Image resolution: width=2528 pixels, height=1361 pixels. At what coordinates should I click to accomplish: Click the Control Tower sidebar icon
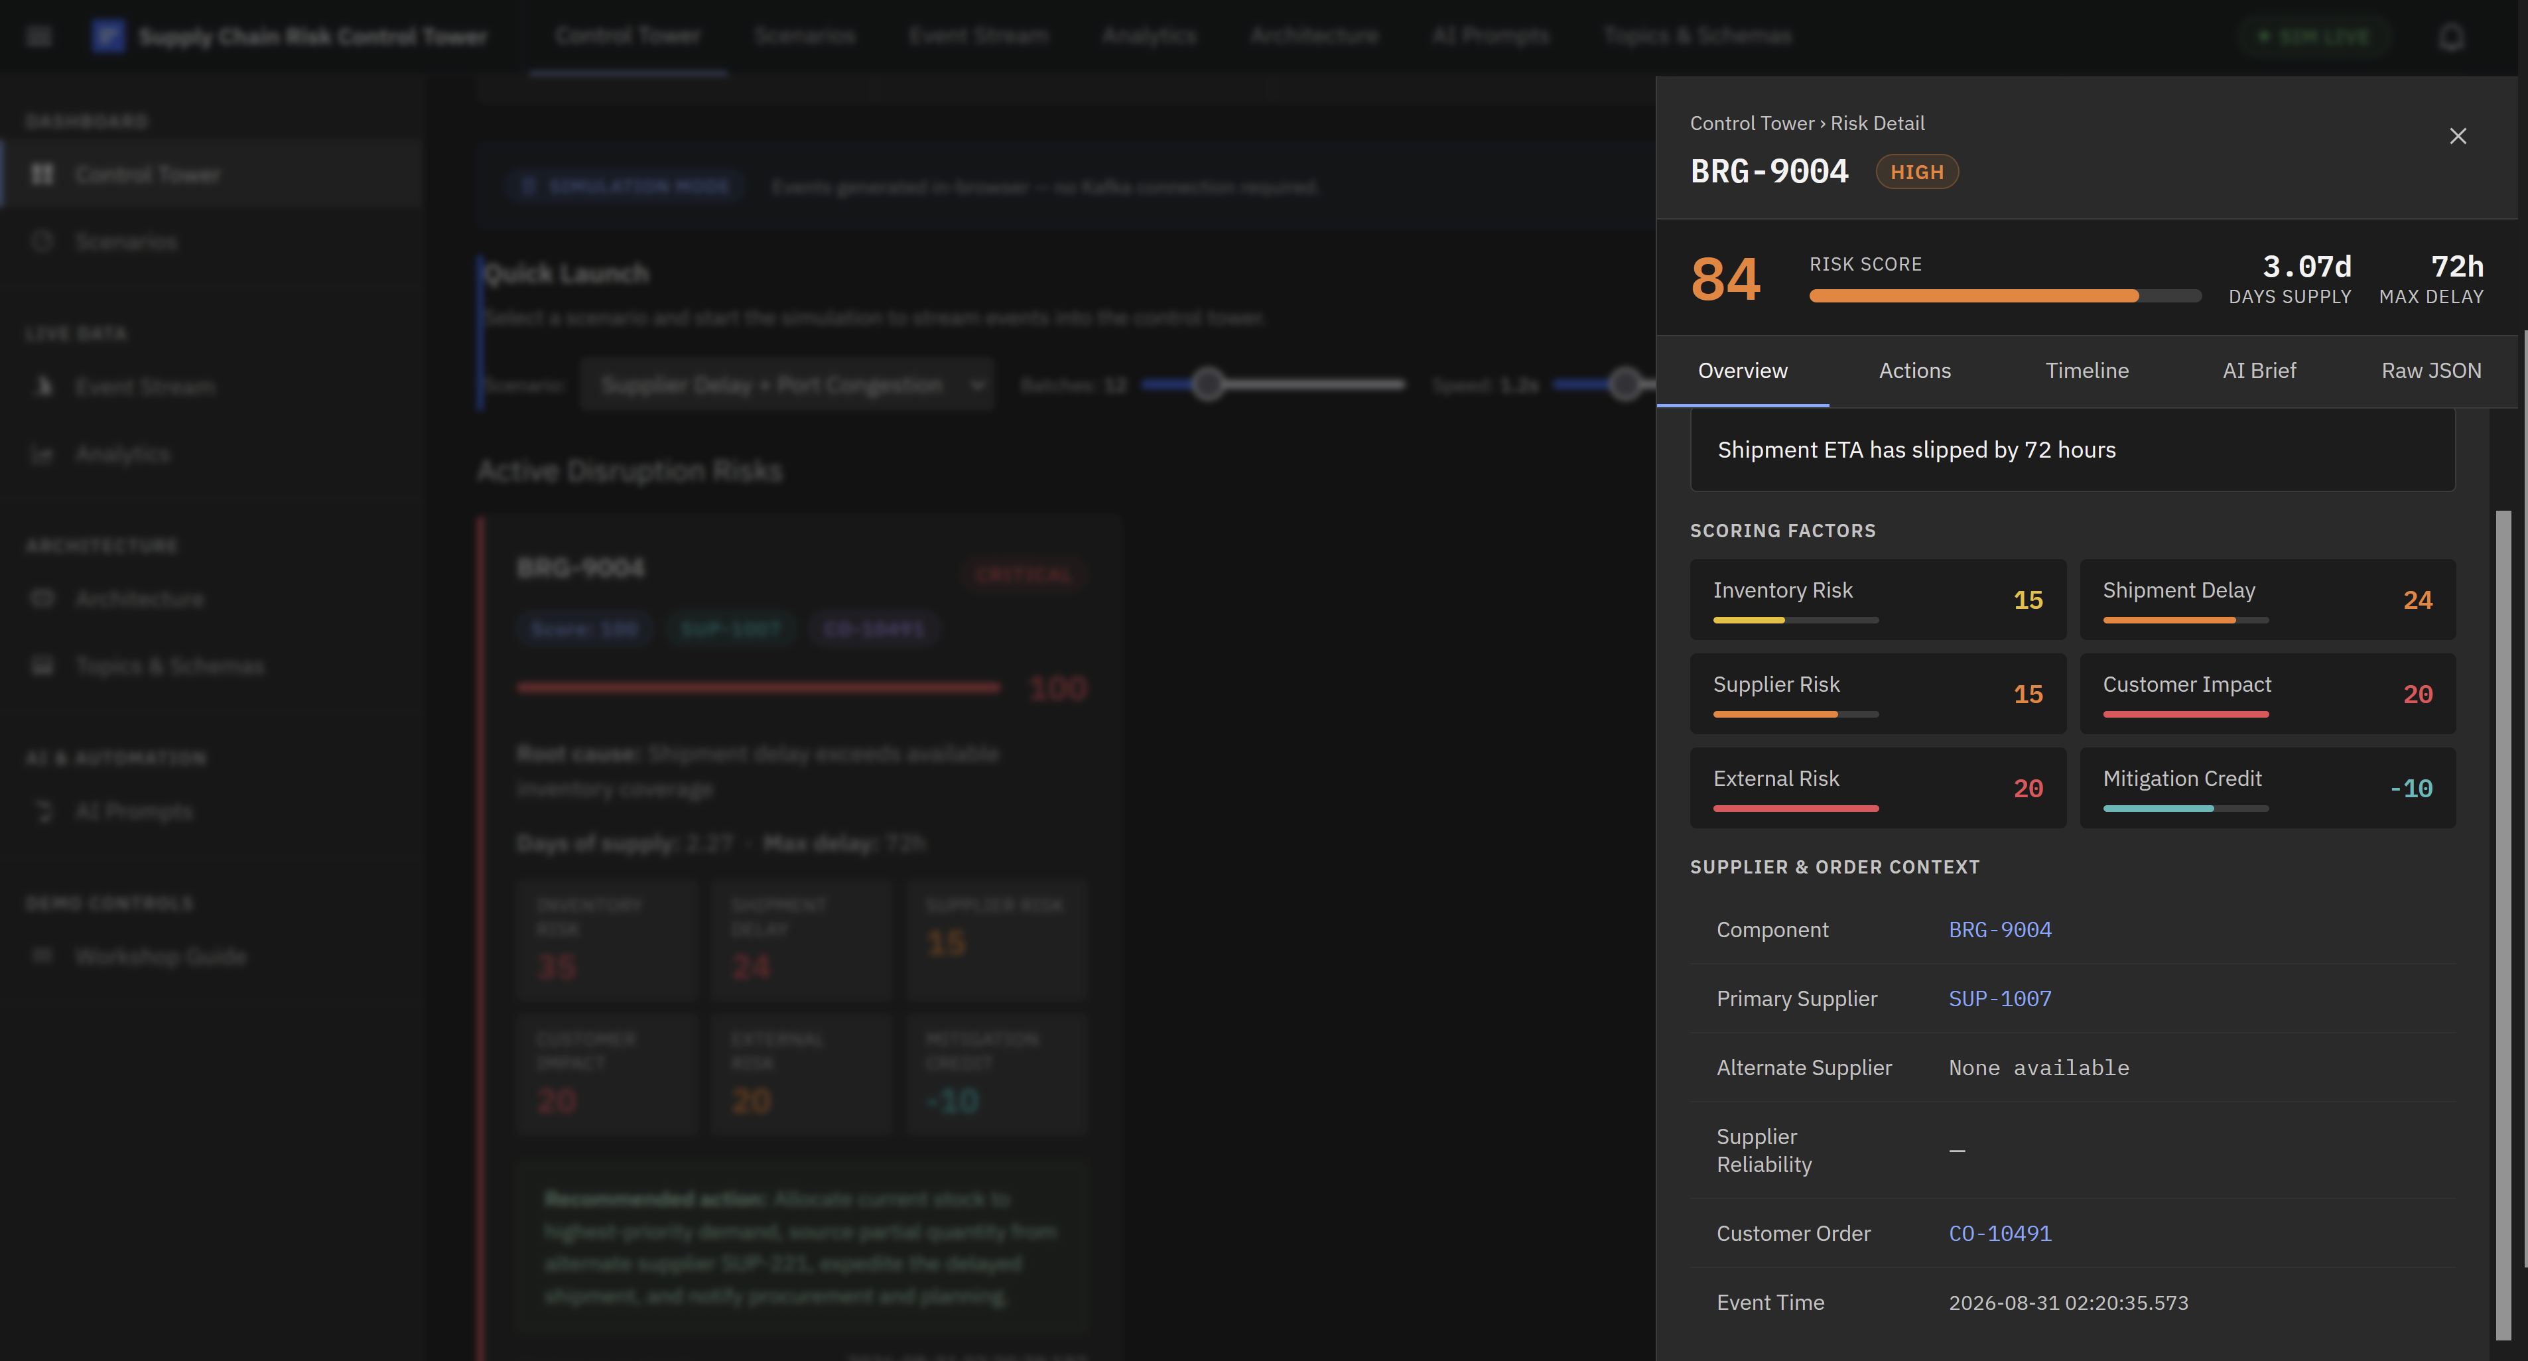42,174
